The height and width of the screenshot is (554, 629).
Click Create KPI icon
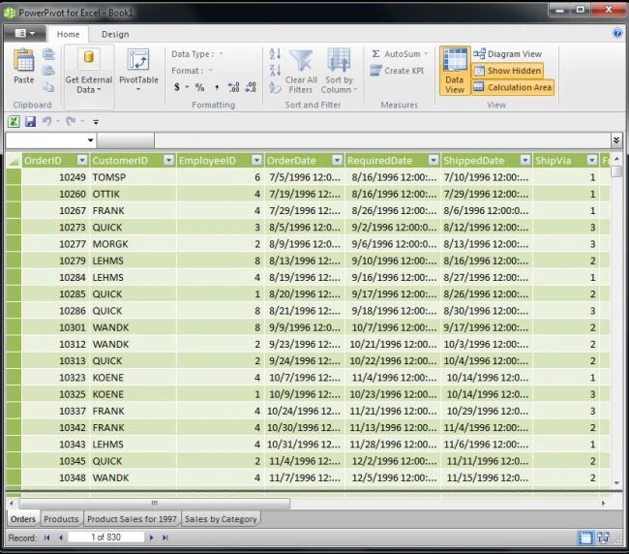pos(375,71)
